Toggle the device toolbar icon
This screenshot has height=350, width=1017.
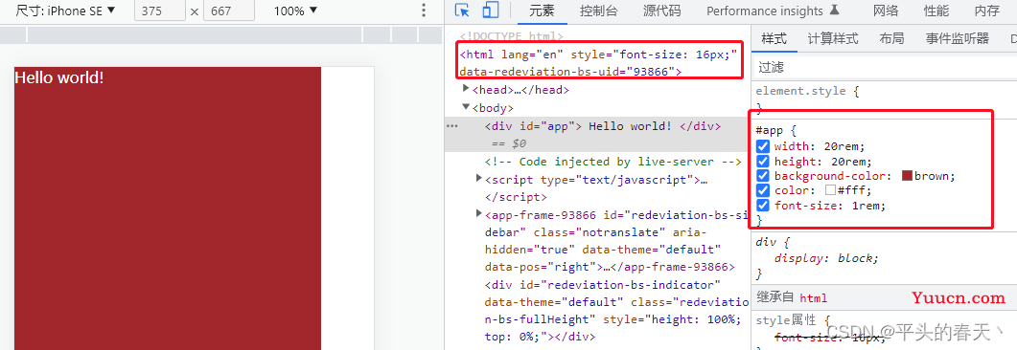(491, 11)
